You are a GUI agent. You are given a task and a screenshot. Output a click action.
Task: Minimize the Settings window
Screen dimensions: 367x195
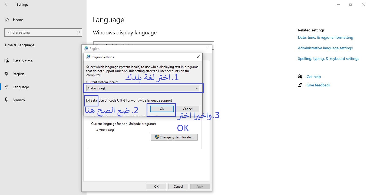point(338,4)
